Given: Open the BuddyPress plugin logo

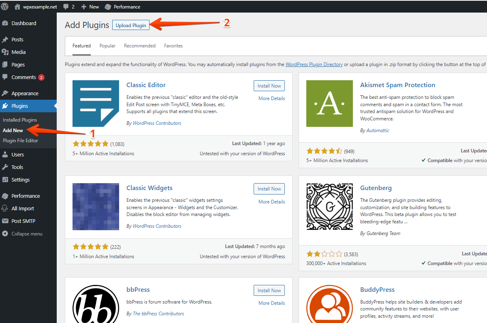Looking at the screenshot, I should (x=329, y=304).
